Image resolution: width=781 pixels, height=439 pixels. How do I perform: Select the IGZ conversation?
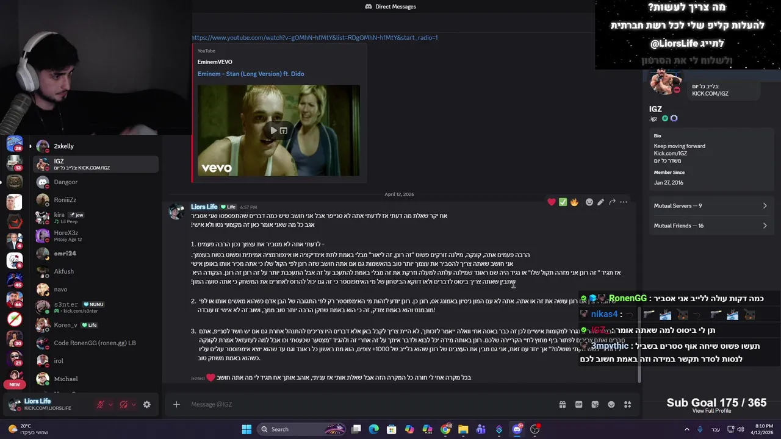pos(96,164)
